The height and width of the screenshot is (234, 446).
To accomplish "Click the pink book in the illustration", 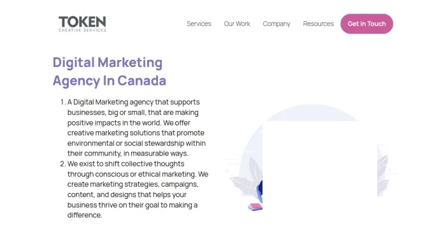I will [255, 207].
